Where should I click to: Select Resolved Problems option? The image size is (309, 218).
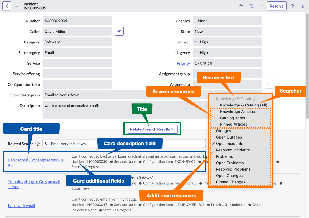[233, 169]
